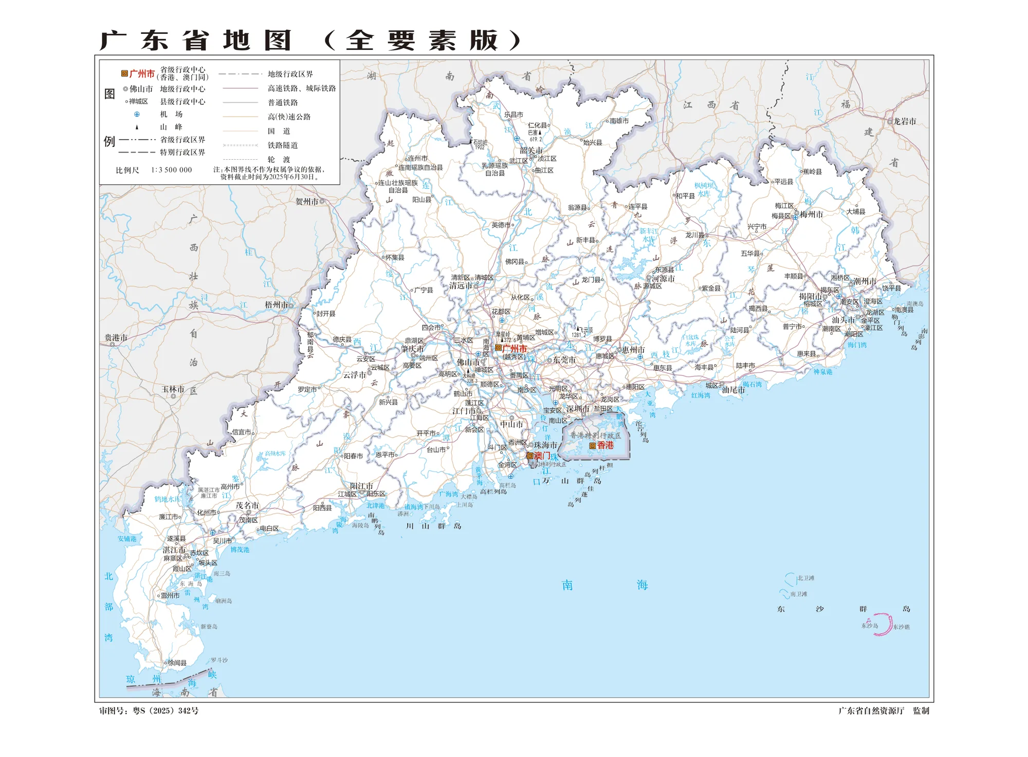The height and width of the screenshot is (757, 1028).
Task: Click the 珠海市 city label
Action: (x=546, y=445)
